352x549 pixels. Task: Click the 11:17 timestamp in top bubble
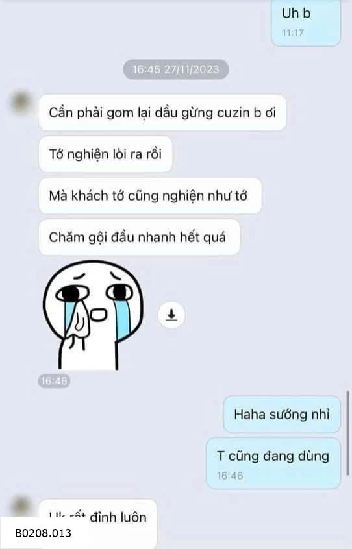293,33
